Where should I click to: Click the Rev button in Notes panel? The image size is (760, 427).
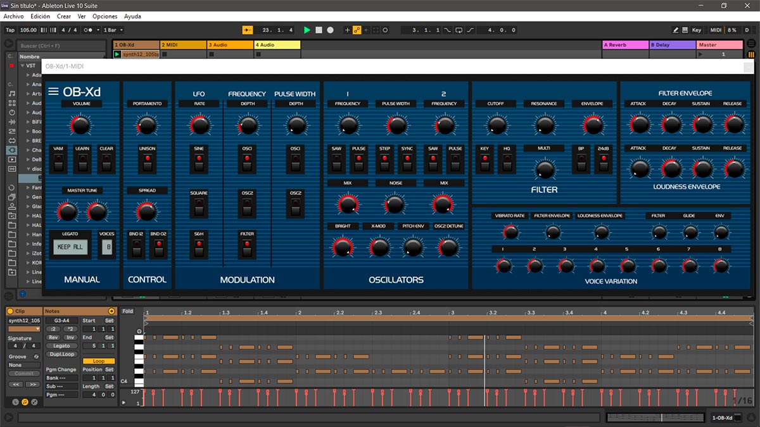(x=54, y=337)
